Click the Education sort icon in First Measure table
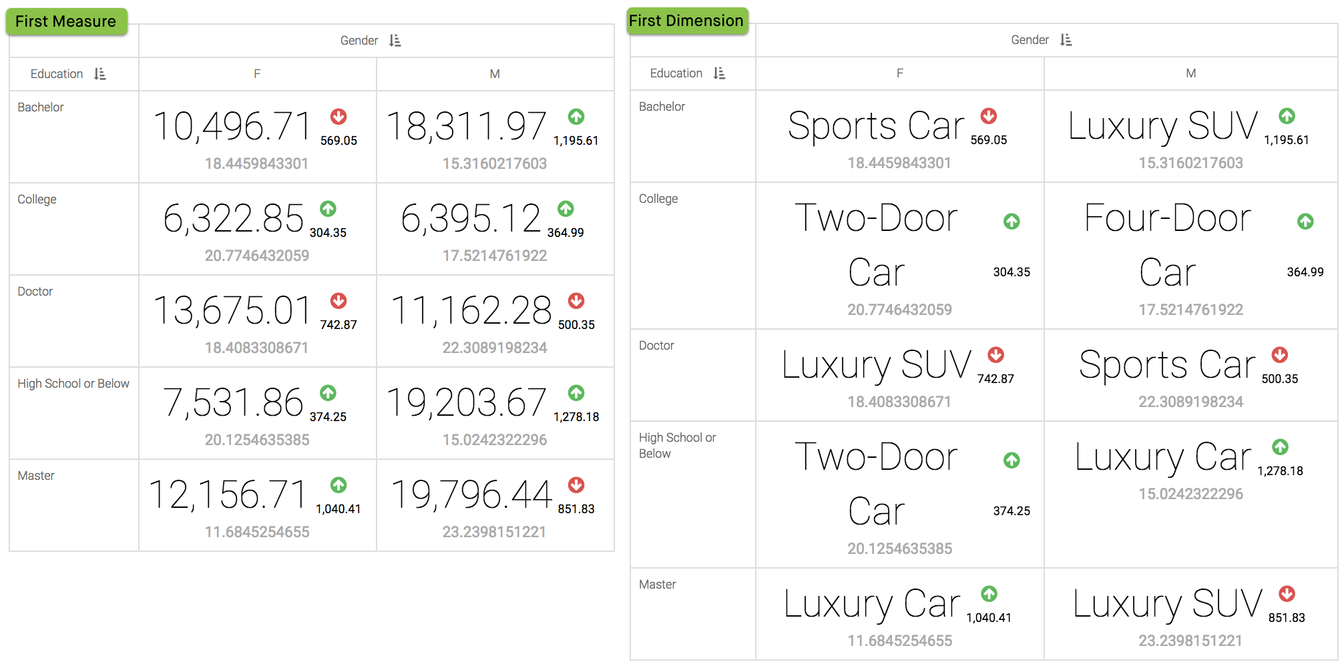Image resolution: width=1344 pixels, height=666 pixels. point(100,74)
